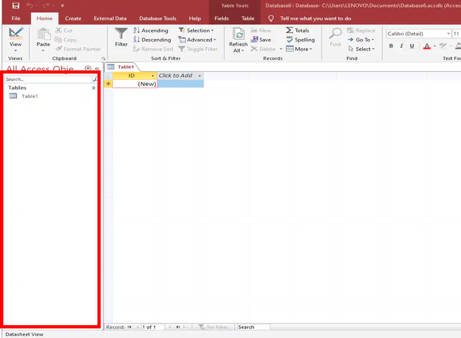Collapse the navigation pane with shutter button
Screen dimensions: 461x338
click(x=97, y=69)
